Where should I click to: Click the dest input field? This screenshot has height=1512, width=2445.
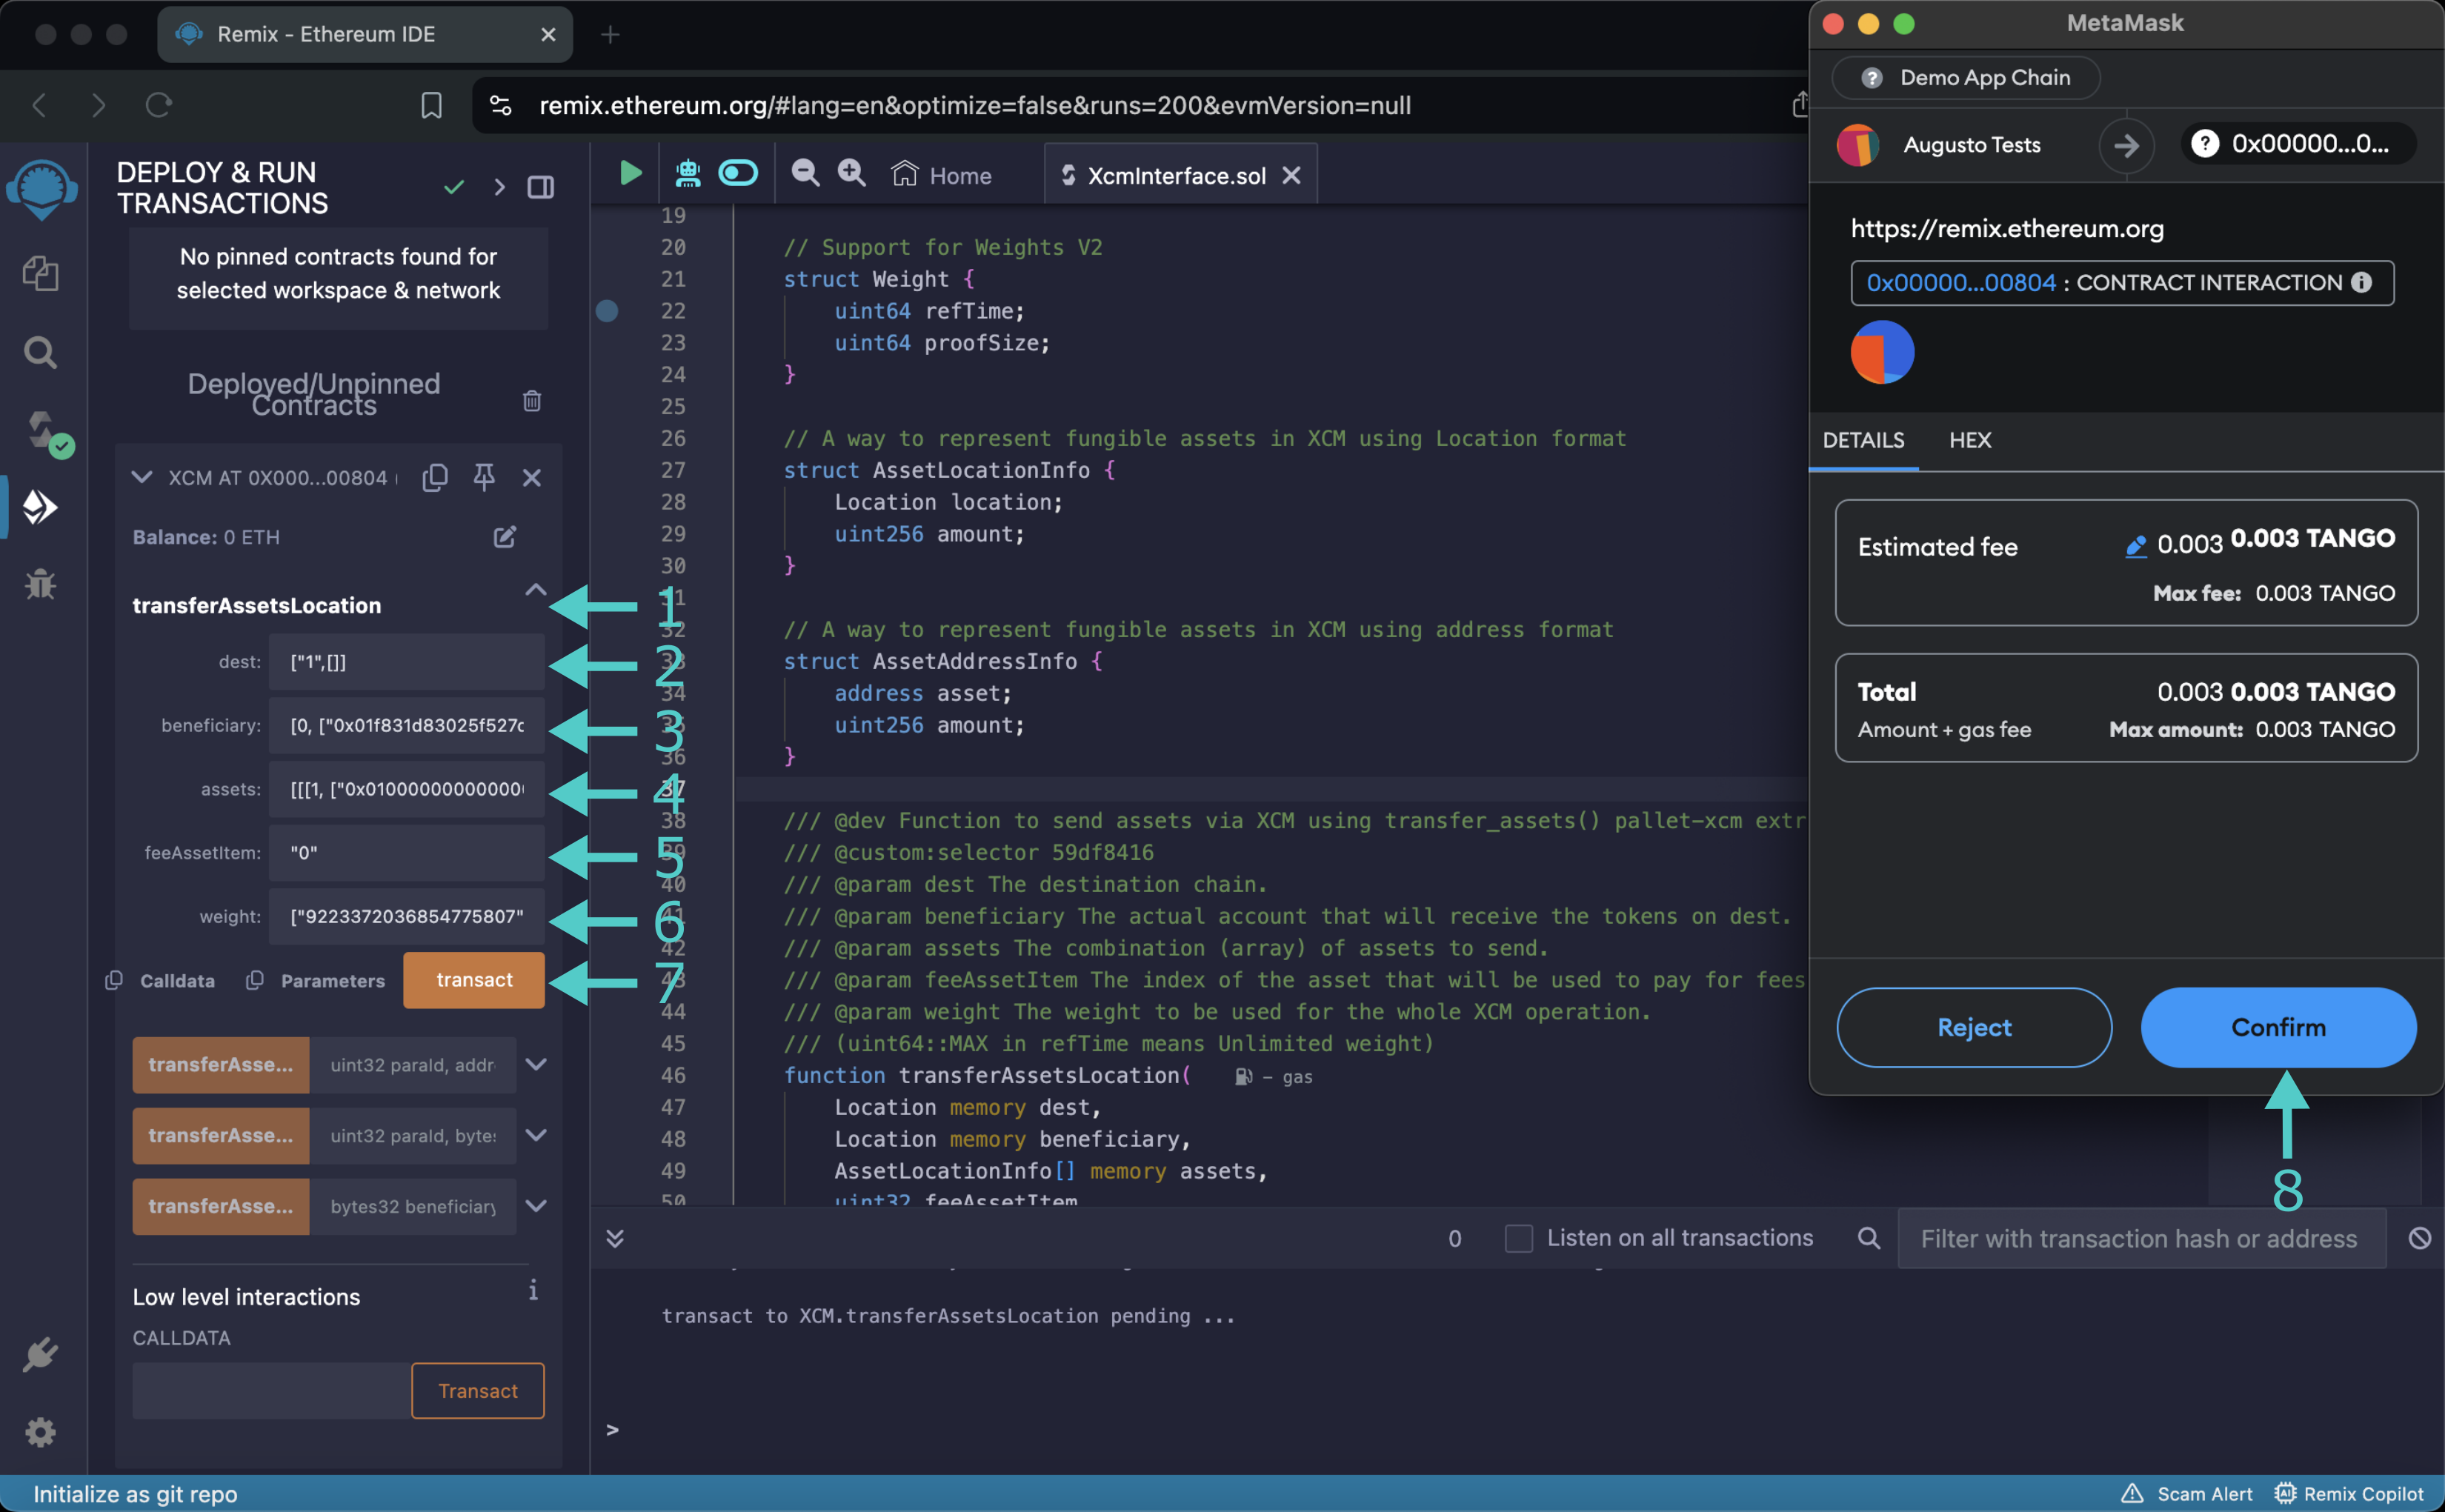coord(406,662)
